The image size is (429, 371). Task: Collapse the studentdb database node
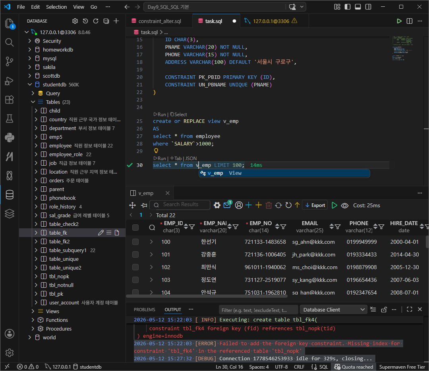coord(30,85)
